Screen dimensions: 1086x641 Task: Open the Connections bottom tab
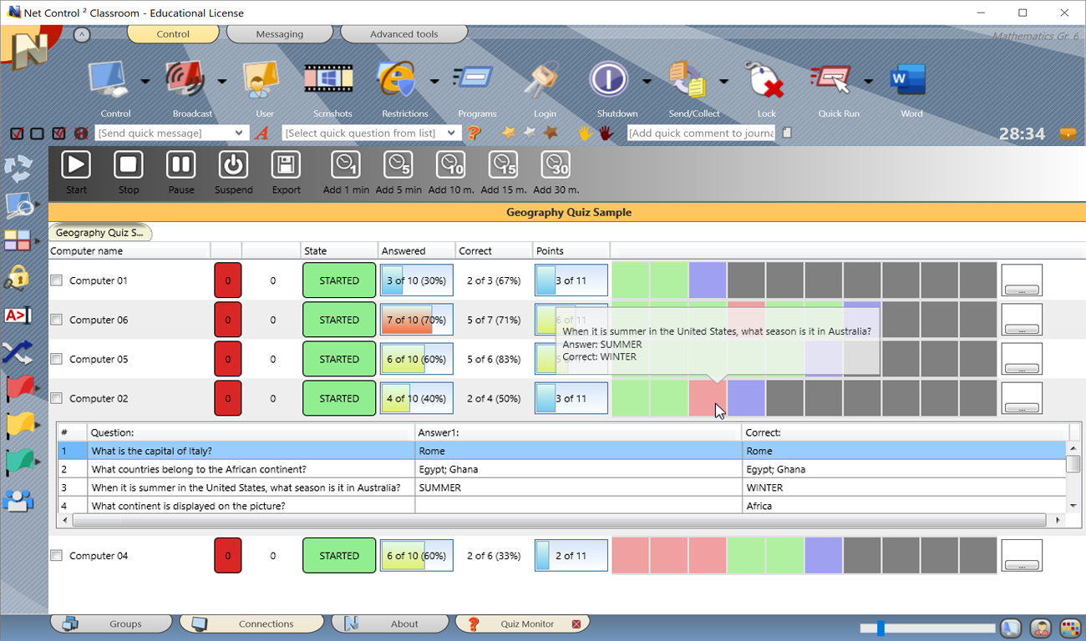pos(253,623)
